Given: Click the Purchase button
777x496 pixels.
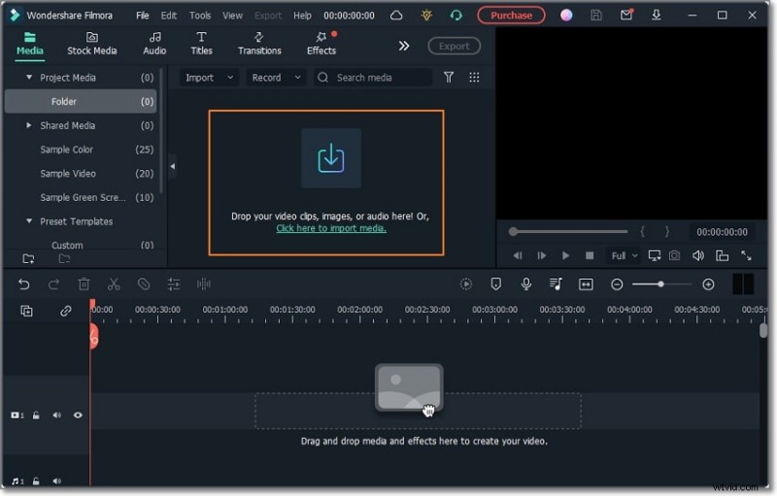Looking at the screenshot, I should coord(511,16).
